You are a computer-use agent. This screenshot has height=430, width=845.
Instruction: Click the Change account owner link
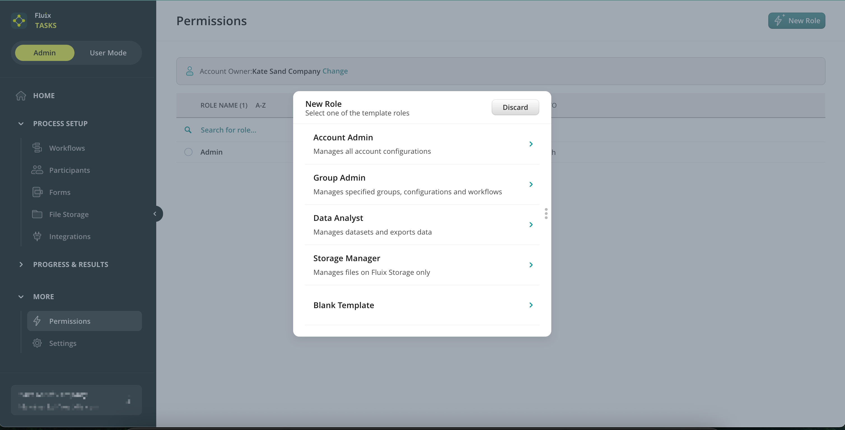coord(335,71)
